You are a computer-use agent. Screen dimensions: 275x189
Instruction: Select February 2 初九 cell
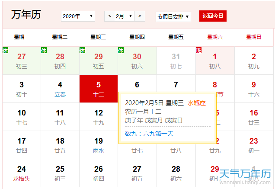pos(254,61)
